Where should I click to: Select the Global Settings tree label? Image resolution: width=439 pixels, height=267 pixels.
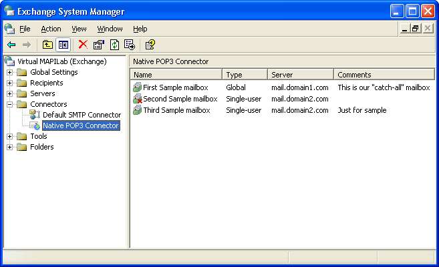(54, 72)
